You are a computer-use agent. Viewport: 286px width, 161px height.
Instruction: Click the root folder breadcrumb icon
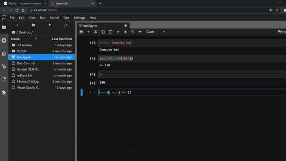(x=13, y=32)
